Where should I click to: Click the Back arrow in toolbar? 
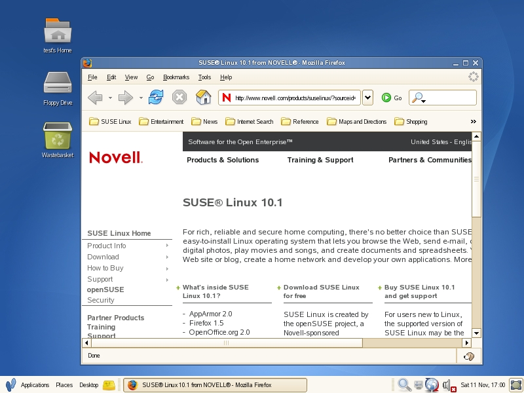[x=95, y=98]
